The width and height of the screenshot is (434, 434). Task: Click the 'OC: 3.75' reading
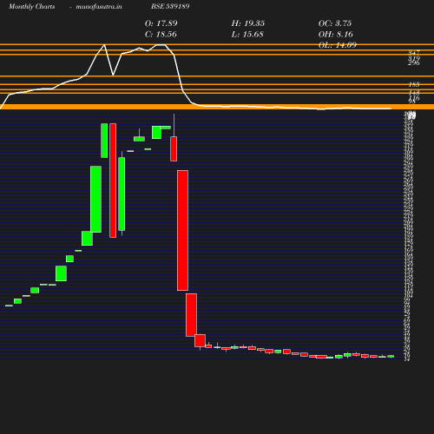coord(335,23)
